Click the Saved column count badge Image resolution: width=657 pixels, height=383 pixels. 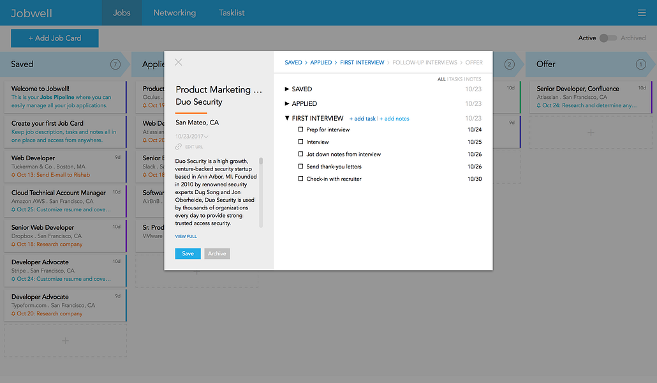(115, 64)
